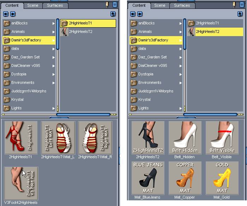This screenshot has height=206, width=247.
Task: Open the left panel options menu arrow
Action: 115,5
